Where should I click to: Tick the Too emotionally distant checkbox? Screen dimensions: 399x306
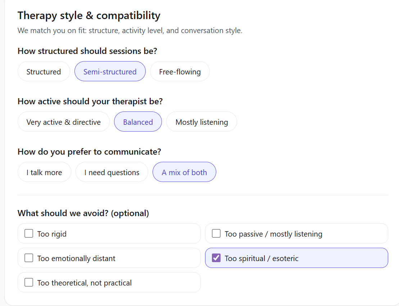(x=29, y=258)
